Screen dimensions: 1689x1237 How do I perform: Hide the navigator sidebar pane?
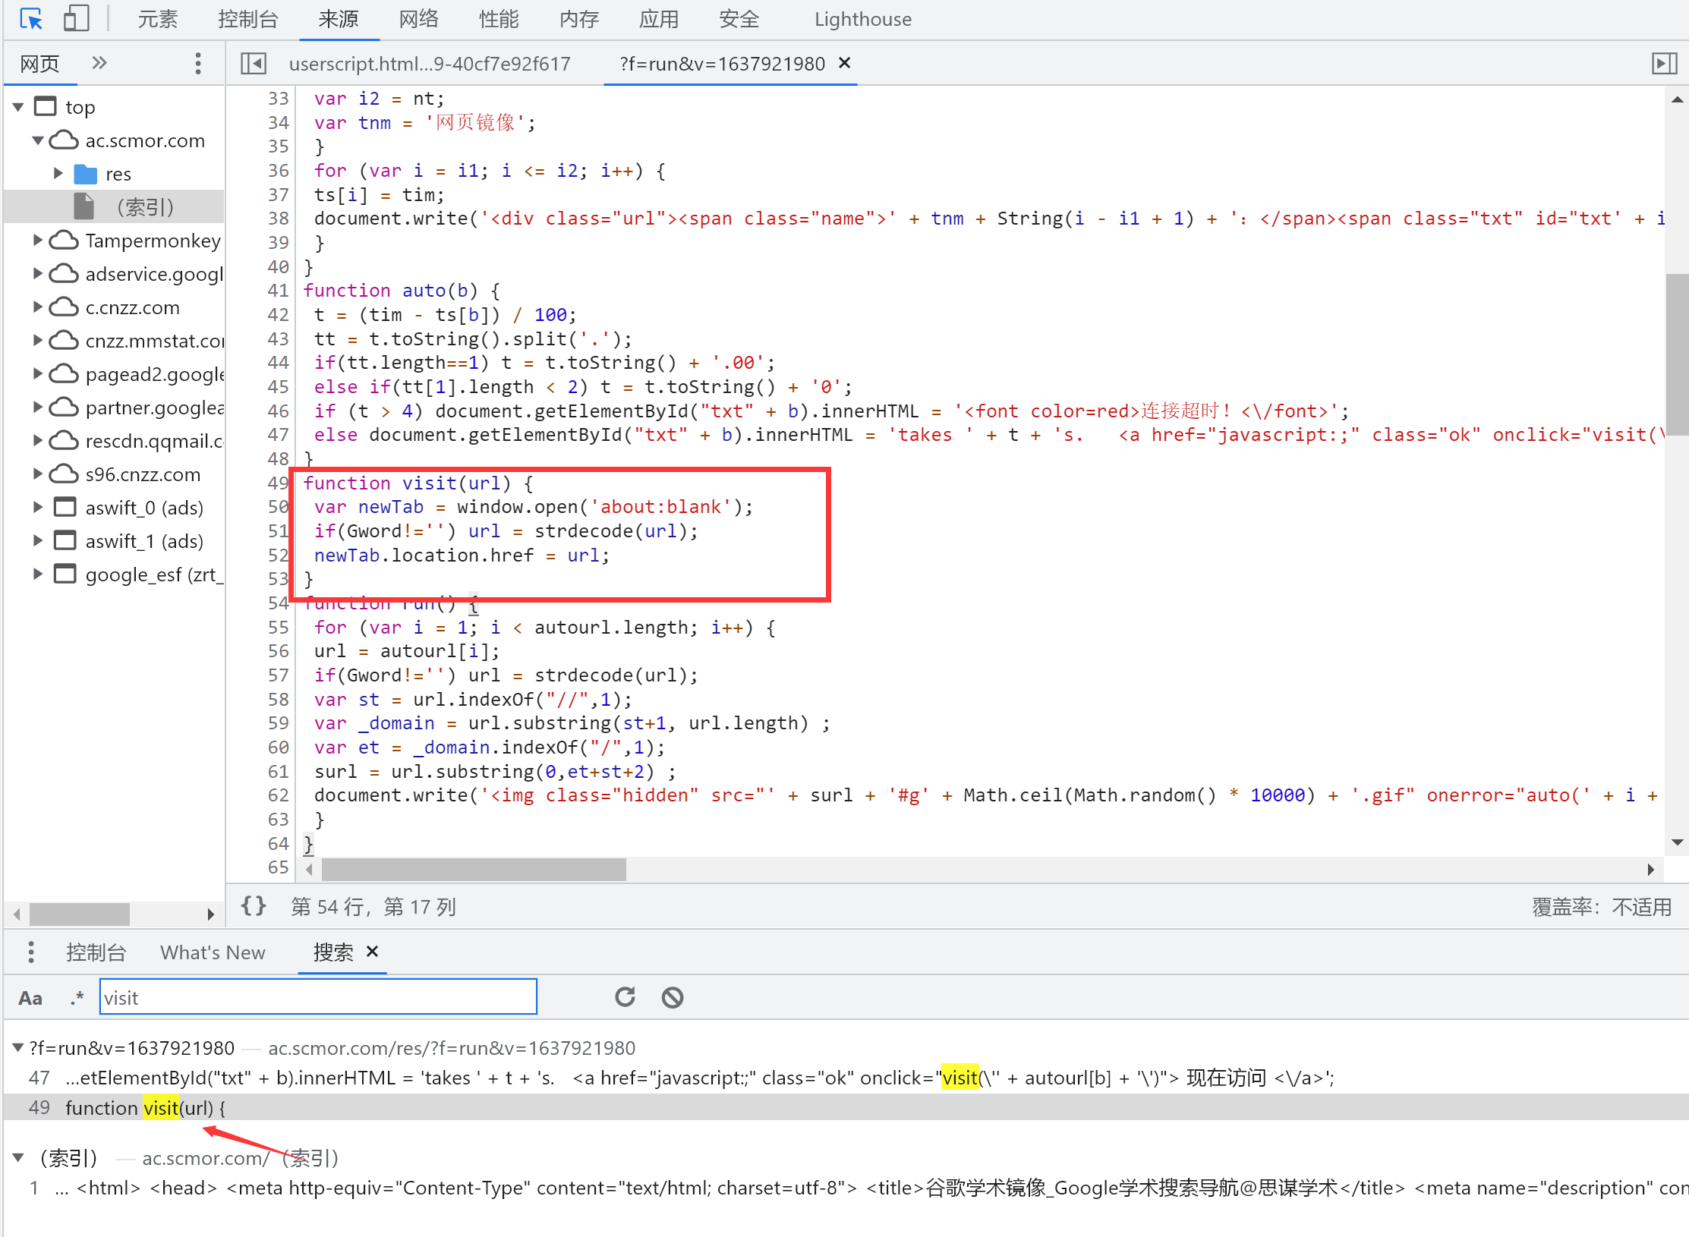coord(254,64)
